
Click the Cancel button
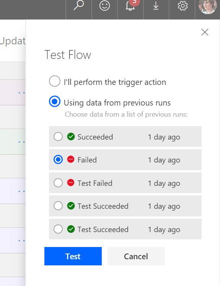click(x=136, y=256)
